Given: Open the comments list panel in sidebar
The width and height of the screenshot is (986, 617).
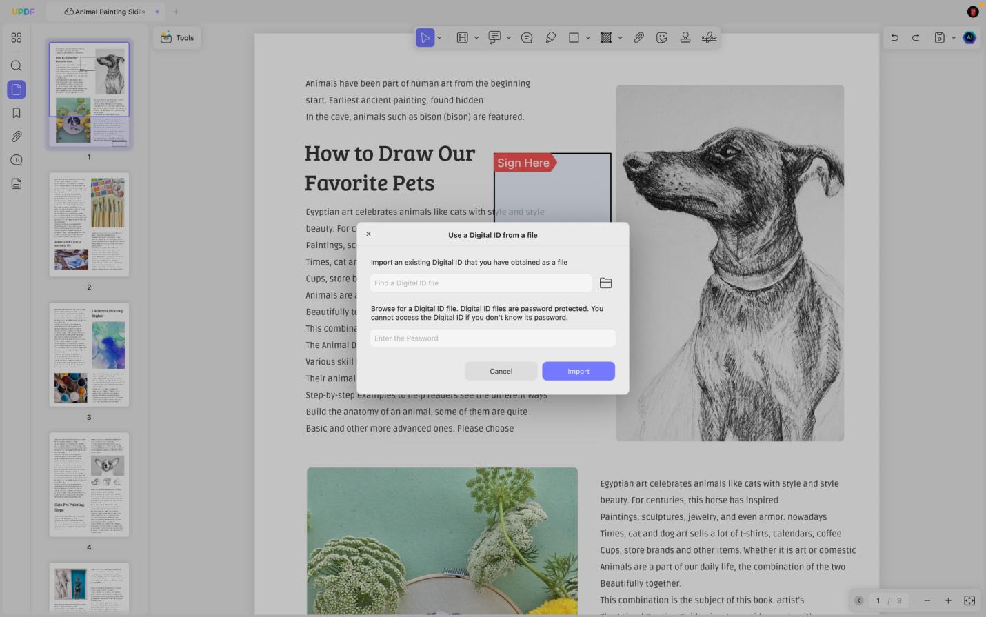Looking at the screenshot, I should coord(17,160).
